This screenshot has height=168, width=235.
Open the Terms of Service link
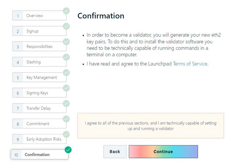point(190,64)
